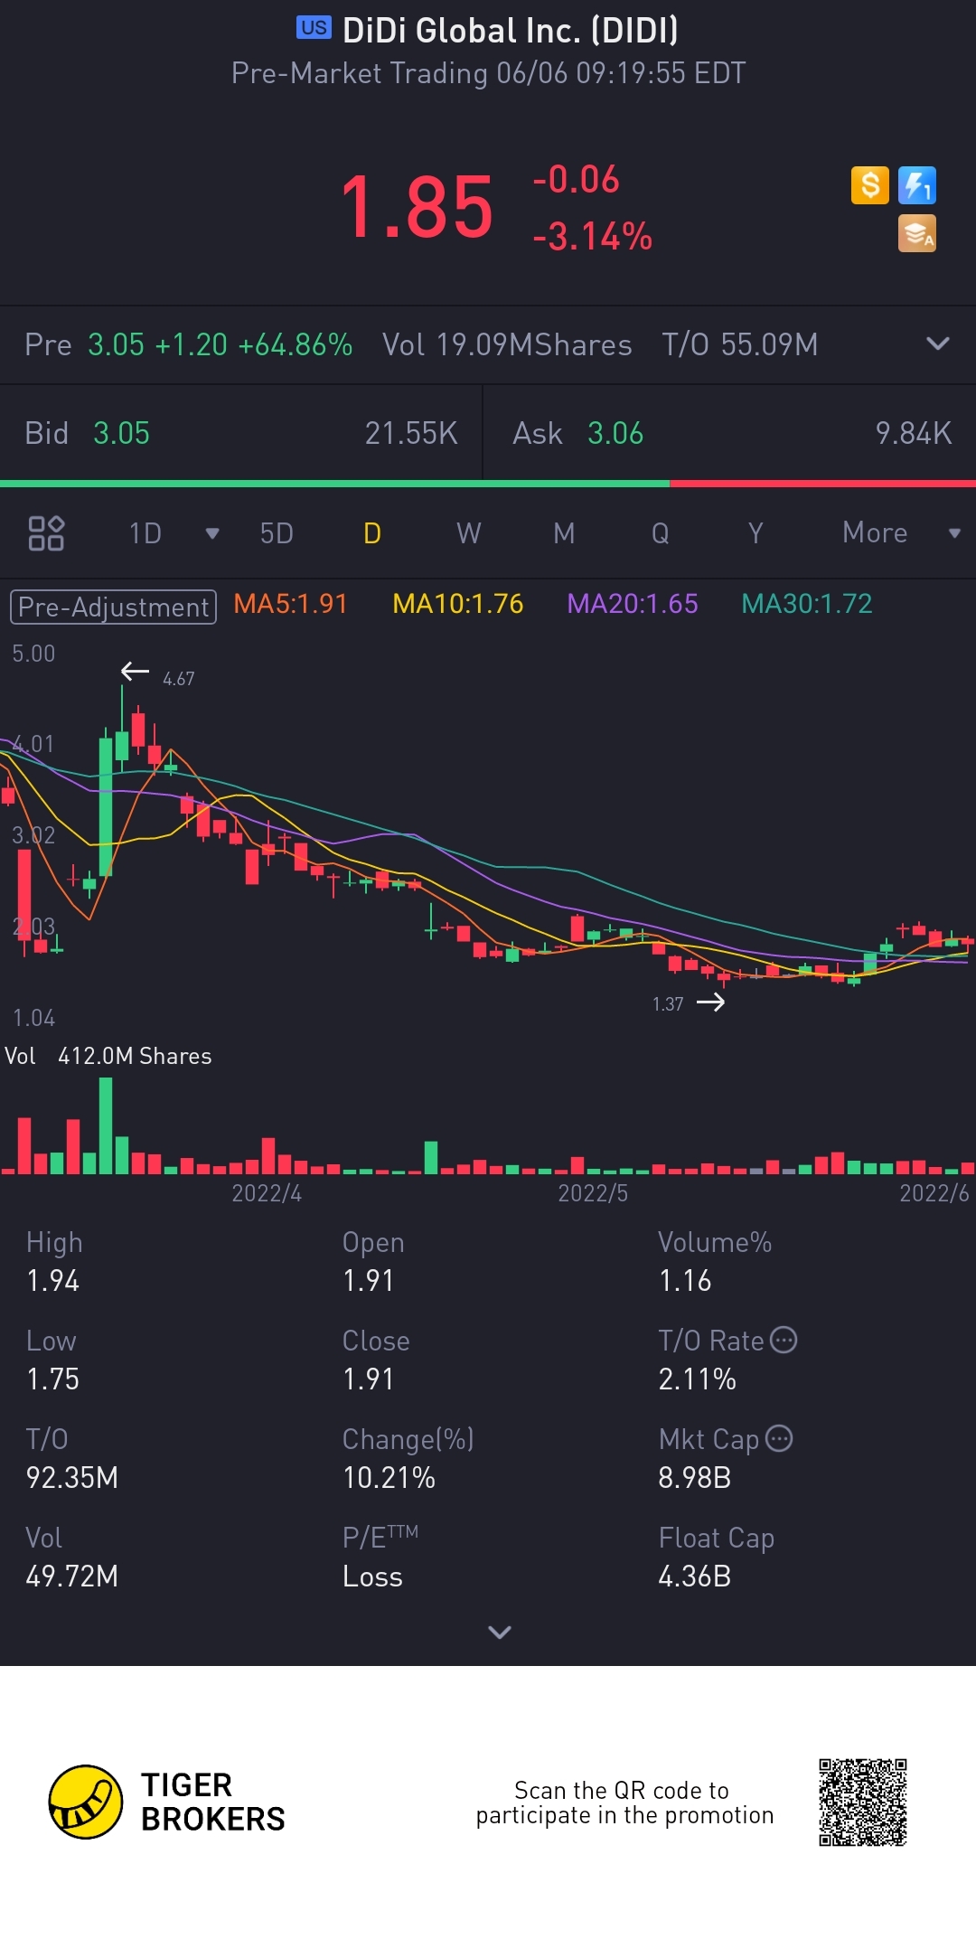Switch to the W weekly tab
The height and width of the screenshot is (1939, 976).
[468, 533]
